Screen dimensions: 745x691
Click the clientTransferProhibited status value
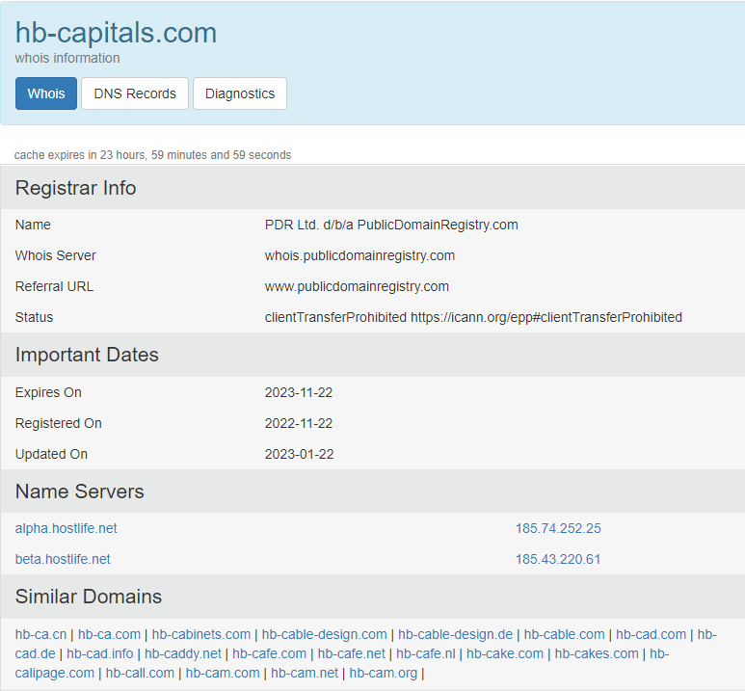[473, 317]
